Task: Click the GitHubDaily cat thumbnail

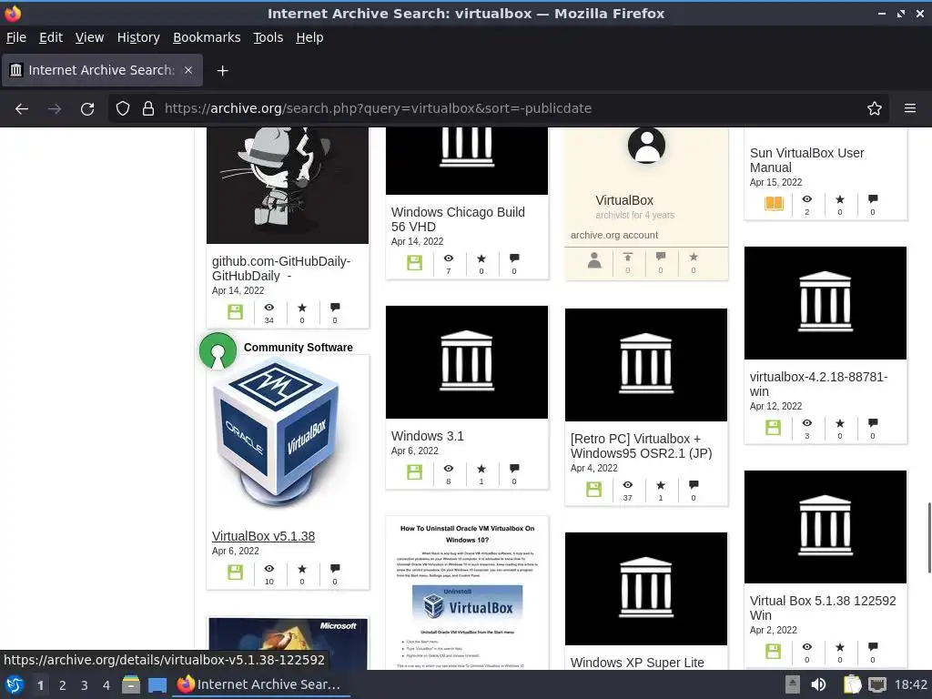Action: [x=288, y=185]
